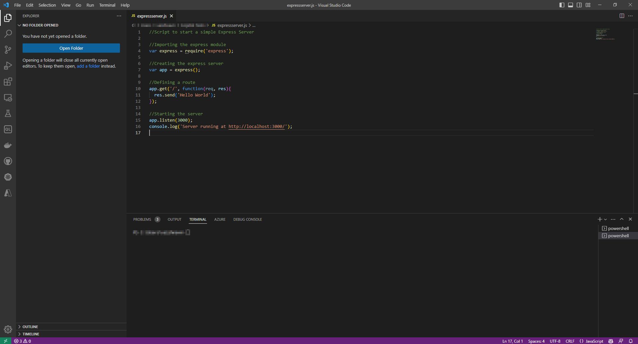
Task: Open the Azure view in the activity bar
Action: click(8, 193)
